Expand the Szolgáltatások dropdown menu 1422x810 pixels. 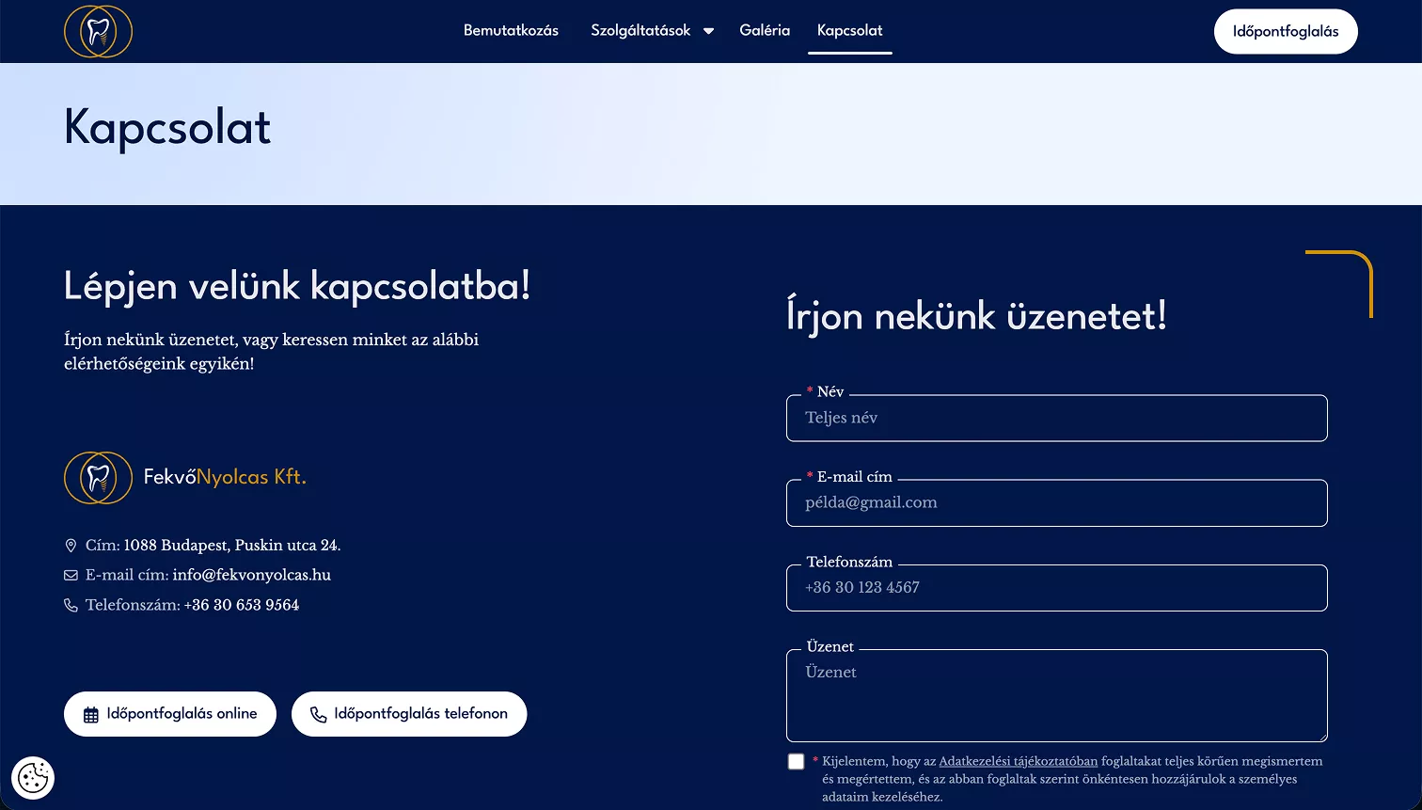point(651,30)
